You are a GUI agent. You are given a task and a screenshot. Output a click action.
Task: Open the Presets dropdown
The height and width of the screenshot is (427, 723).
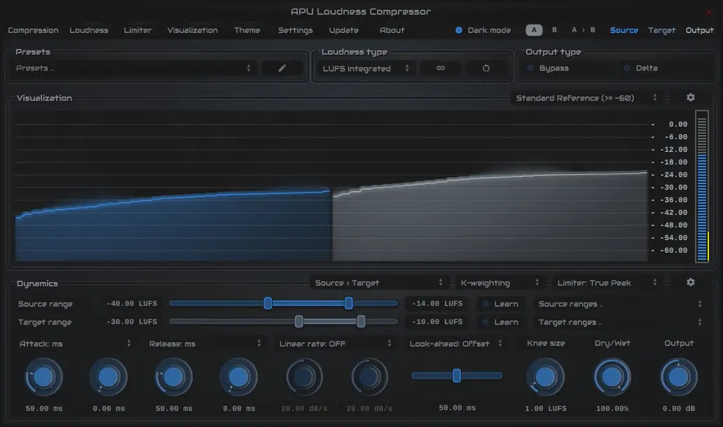(x=133, y=68)
